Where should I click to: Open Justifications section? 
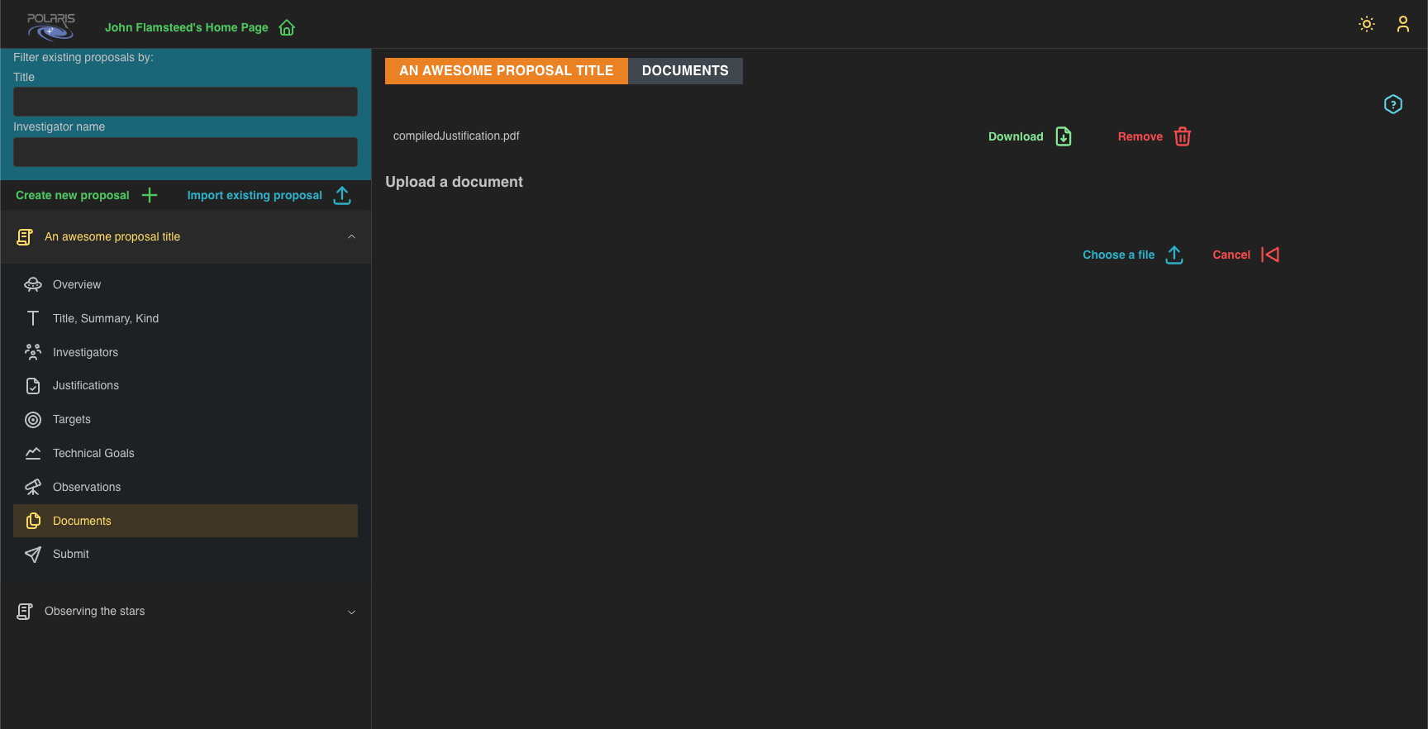pyautogui.click(x=185, y=386)
